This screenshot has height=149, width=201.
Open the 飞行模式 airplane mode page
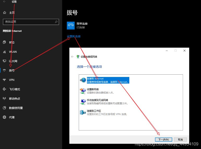pos(15,89)
